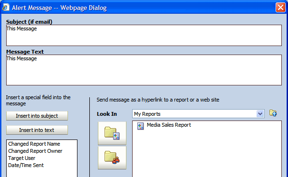Viewport: 288px width, 177px height.
Task: Click Insert into text button
Action: (x=37, y=130)
